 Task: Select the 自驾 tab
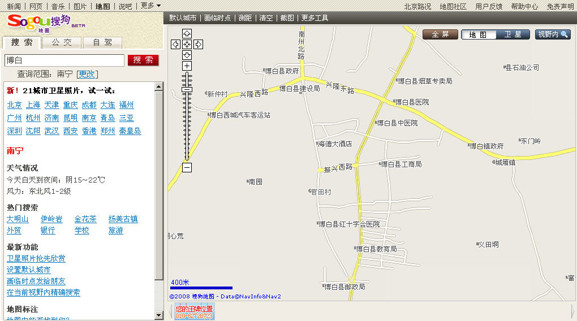[102, 42]
